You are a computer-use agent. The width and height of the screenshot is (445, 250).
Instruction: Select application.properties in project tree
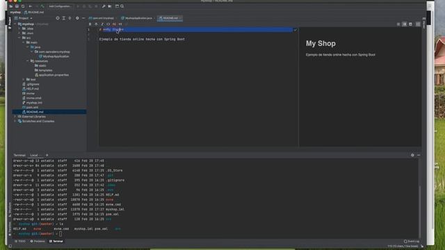pos(51,75)
